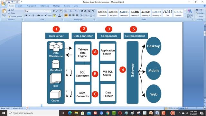The image size is (206, 116).
Task: Click the Words: 1,295 count in status bar
Action: tap(18, 108)
